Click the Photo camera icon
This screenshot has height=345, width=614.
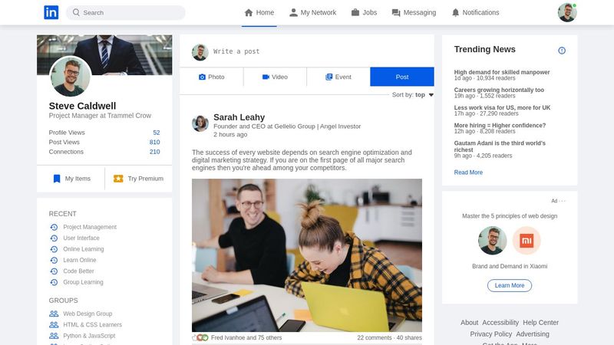202,77
